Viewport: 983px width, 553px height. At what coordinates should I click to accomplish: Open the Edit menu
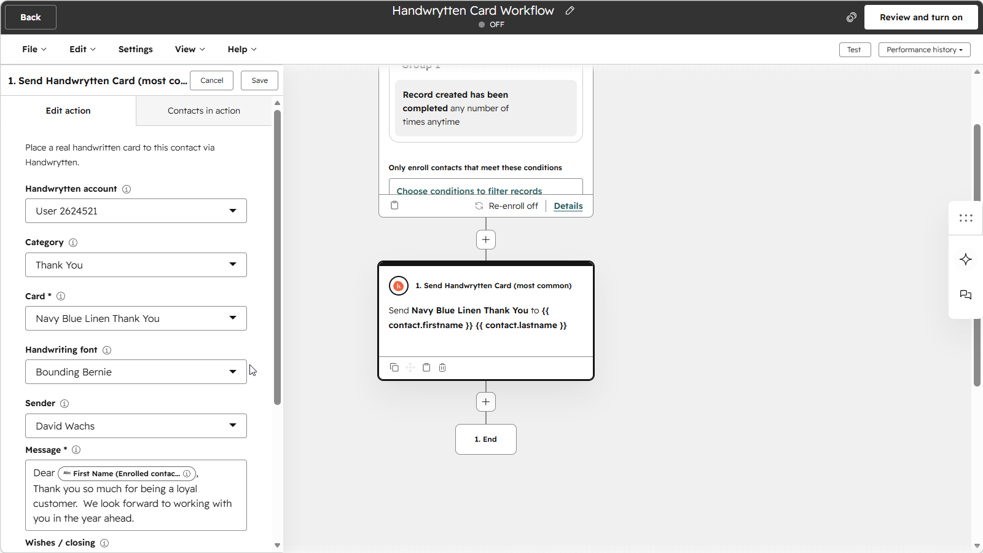(82, 49)
